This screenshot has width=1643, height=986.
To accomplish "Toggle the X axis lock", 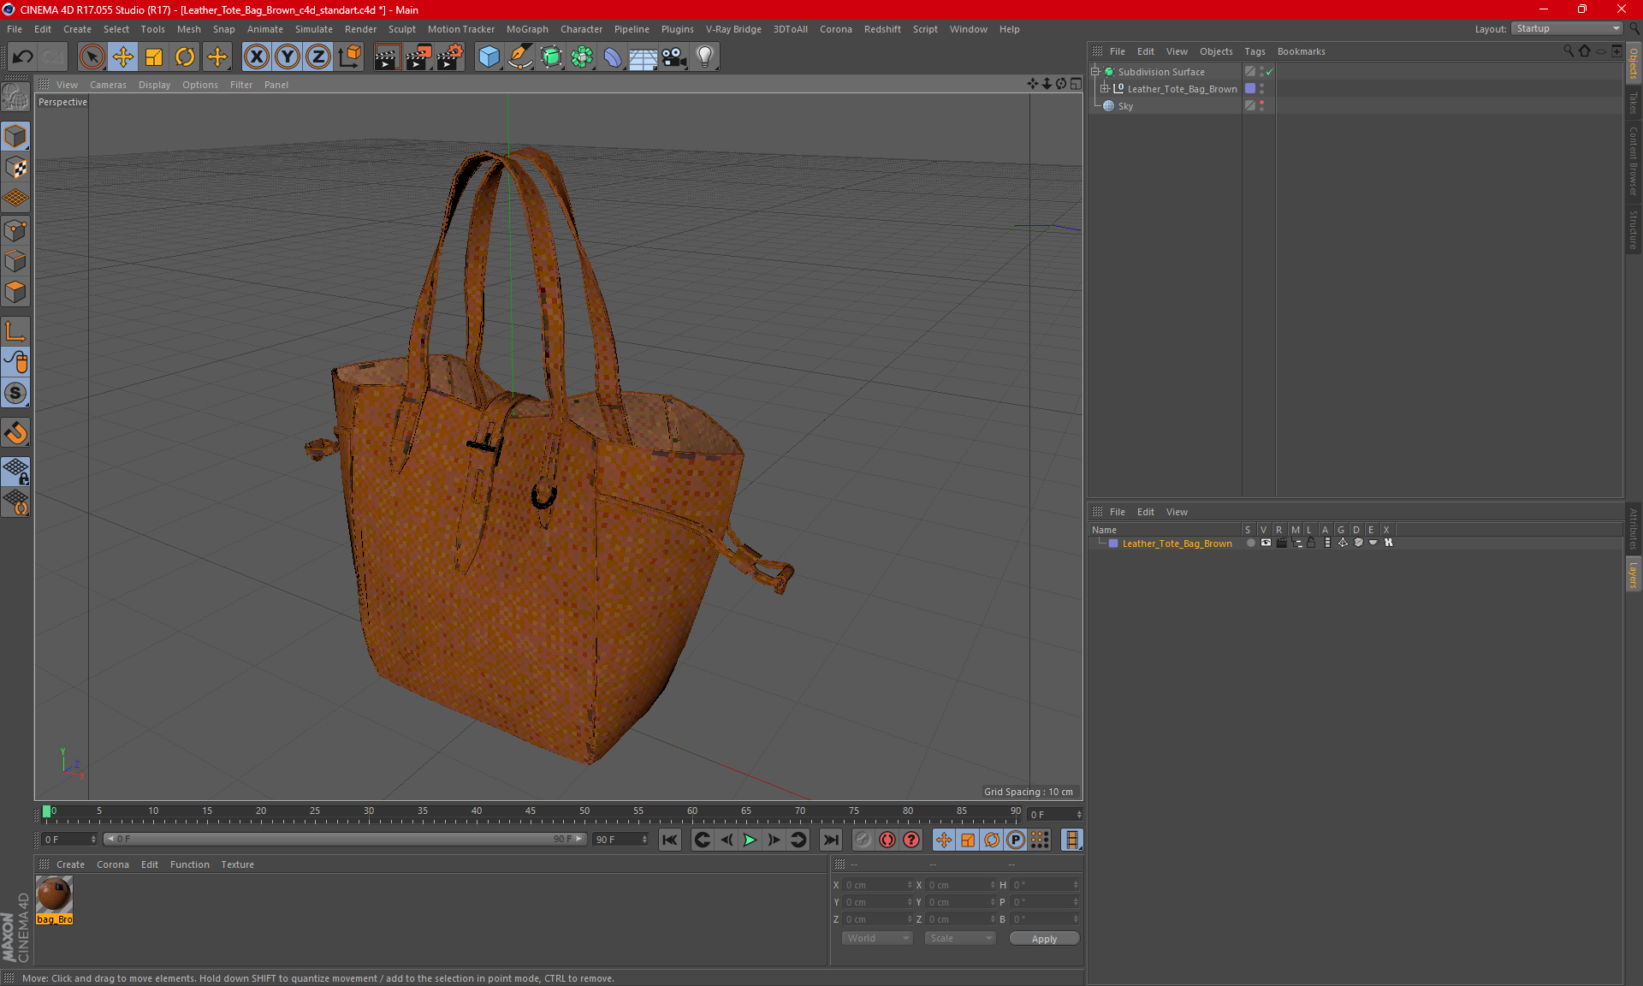I will pyautogui.click(x=256, y=56).
